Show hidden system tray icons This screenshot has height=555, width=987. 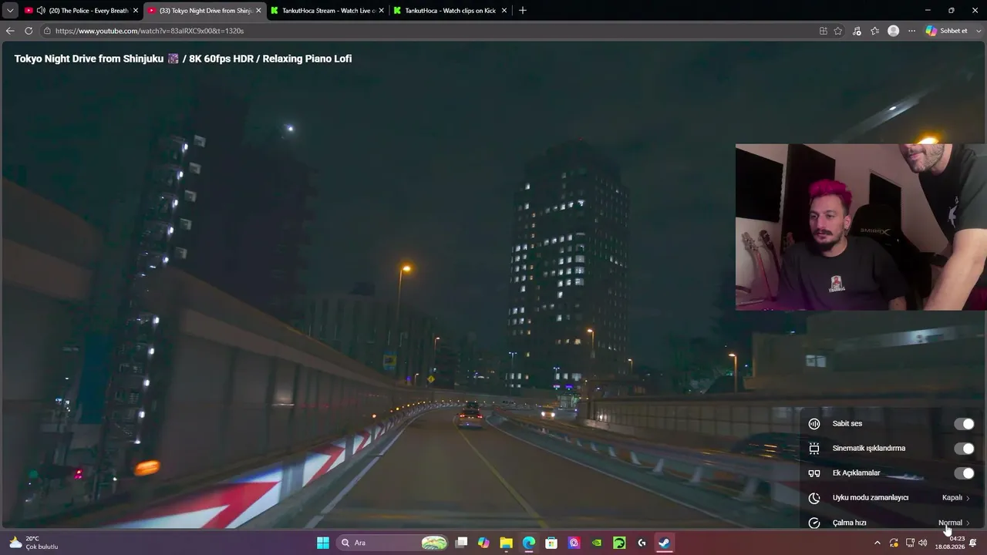(x=877, y=543)
